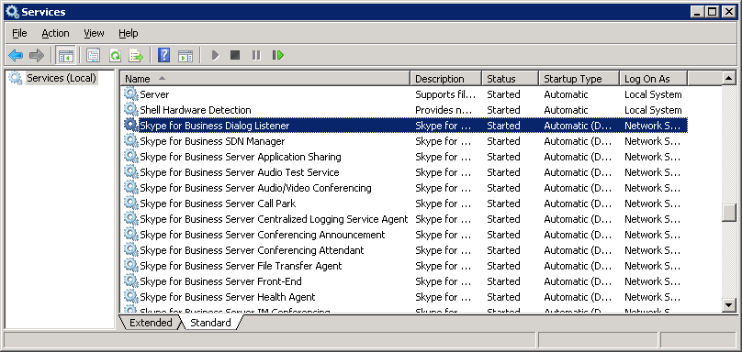
Task: Click gear icon of Conferencing Attendant service
Action: pyautogui.click(x=131, y=250)
